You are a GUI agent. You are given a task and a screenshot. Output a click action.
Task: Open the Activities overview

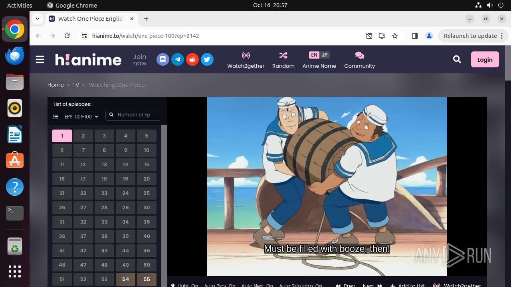20,5
